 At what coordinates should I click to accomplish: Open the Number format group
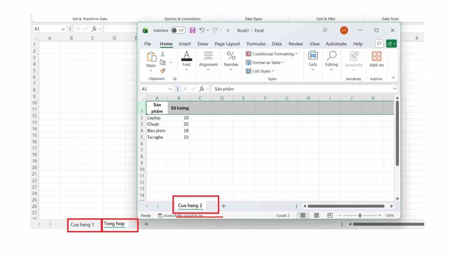(231, 61)
